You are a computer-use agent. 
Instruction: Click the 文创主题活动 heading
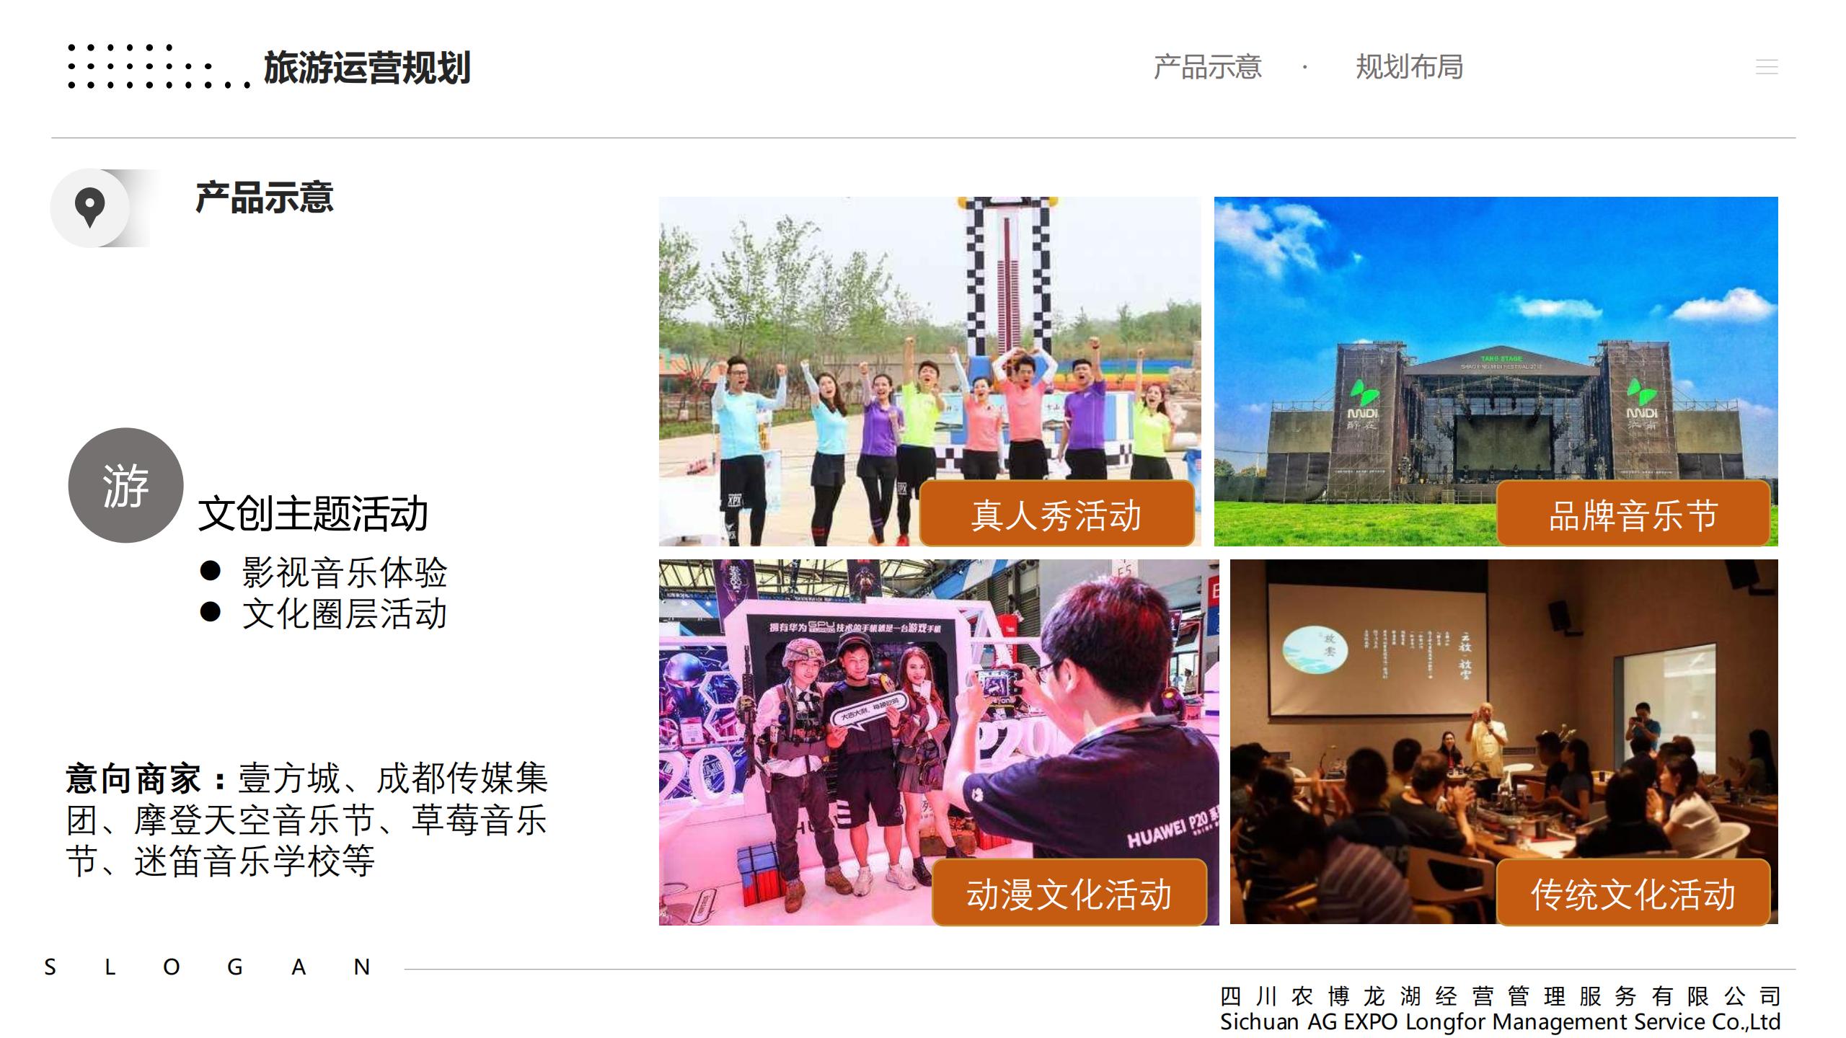point(313,514)
